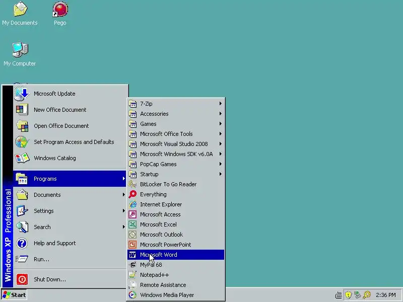
Task: Click the BitLocker To Go Reader icon
Action: coord(132,184)
